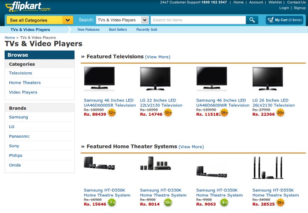Open the TVs & Video Players search category dropdown
The width and height of the screenshot is (308, 213).
point(122,20)
